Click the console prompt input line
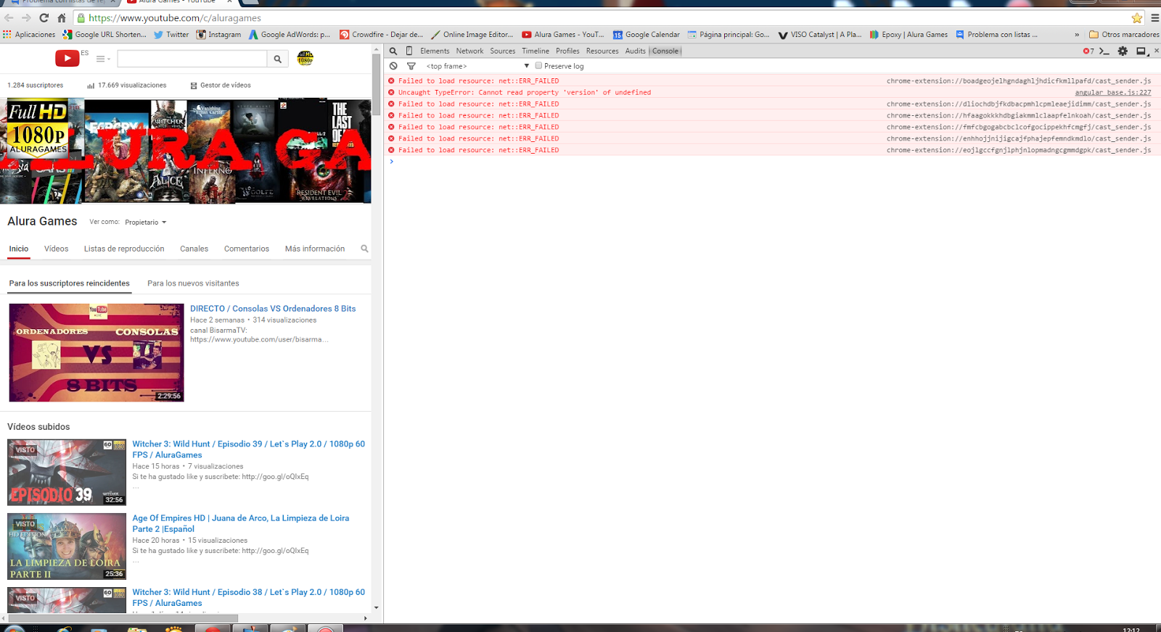 (x=773, y=162)
